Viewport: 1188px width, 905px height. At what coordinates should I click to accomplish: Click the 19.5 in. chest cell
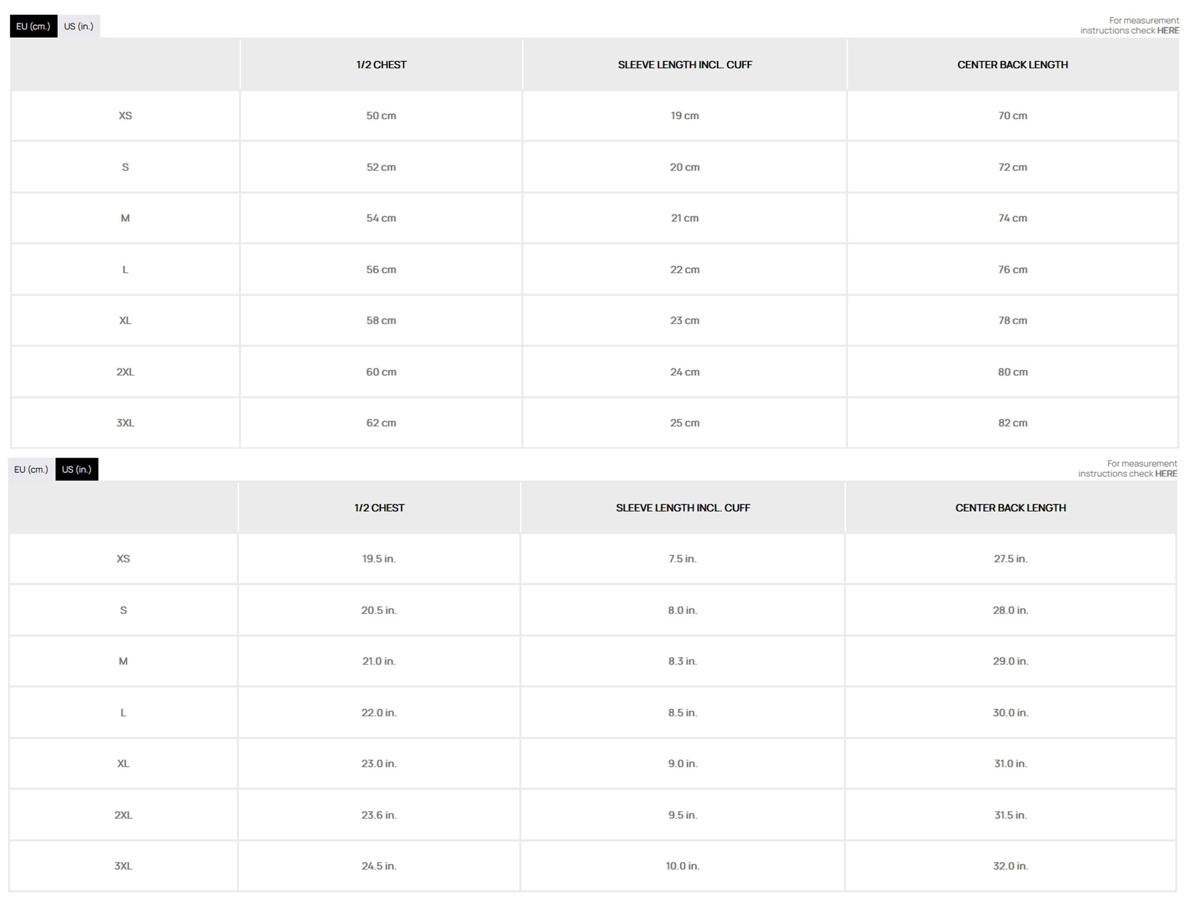379,559
